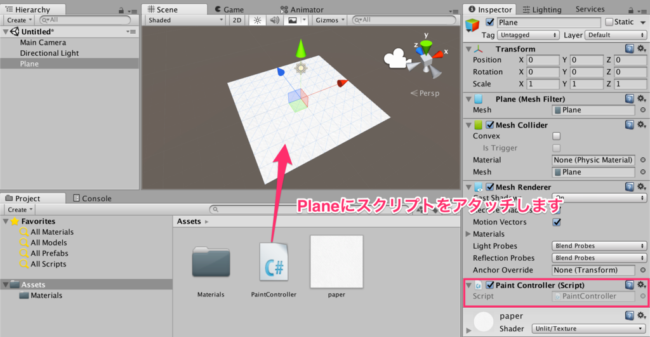Open Mesh Collider gear settings

point(641,125)
